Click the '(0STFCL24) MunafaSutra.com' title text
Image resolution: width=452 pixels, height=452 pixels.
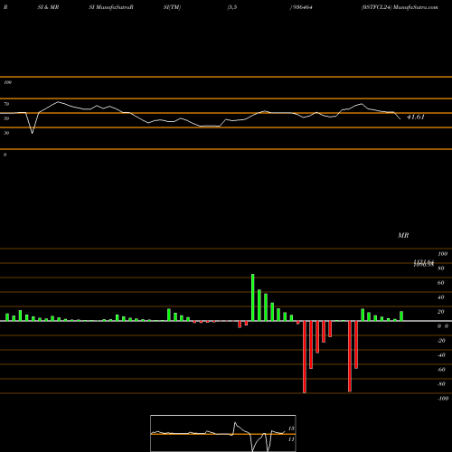tap(400, 7)
